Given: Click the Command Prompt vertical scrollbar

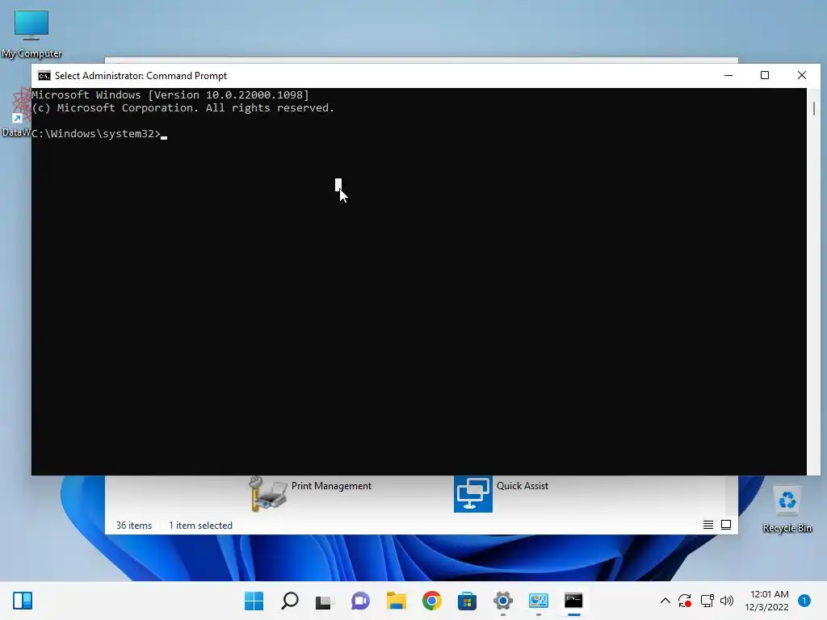Looking at the screenshot, I should [814, 282].
